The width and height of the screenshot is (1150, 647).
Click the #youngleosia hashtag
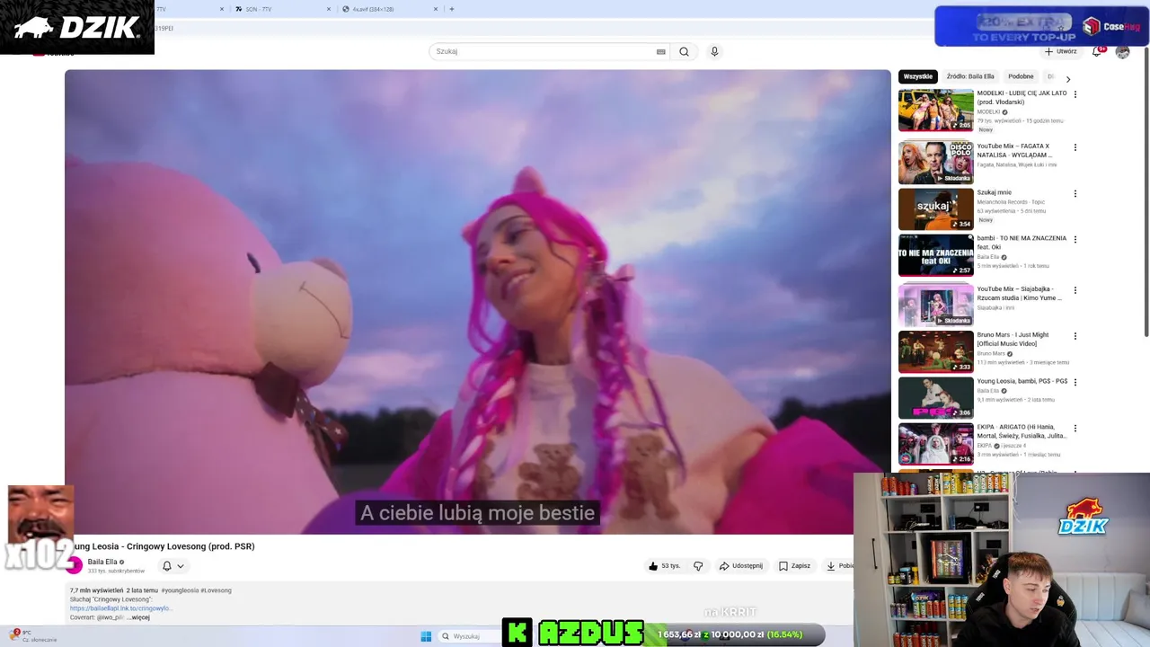180,590
